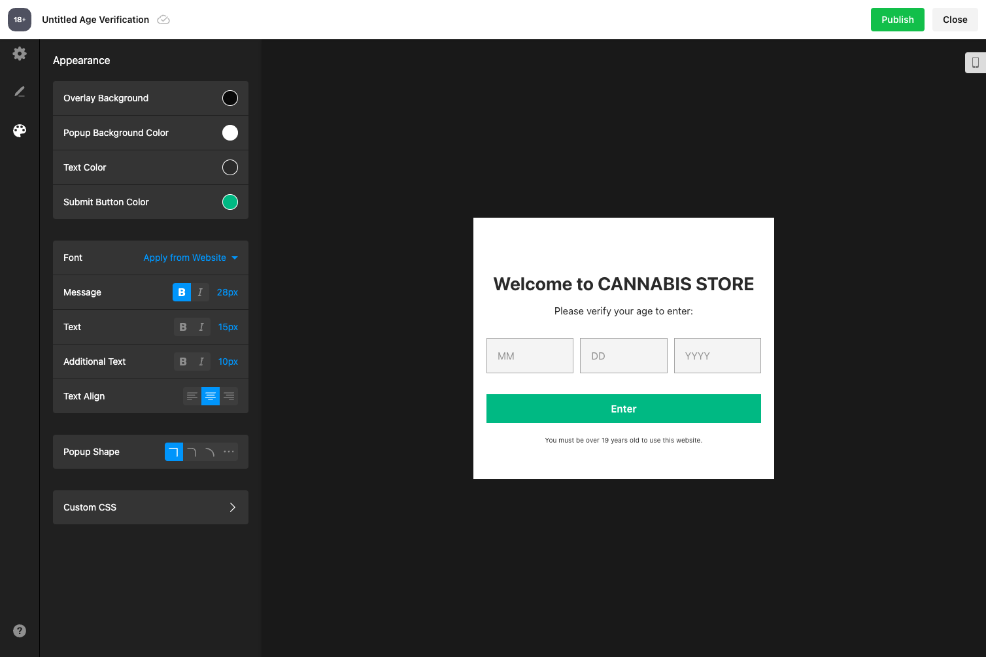Click the Text Align label
This screenshot has width=986, height=657.
pos(84,396)
